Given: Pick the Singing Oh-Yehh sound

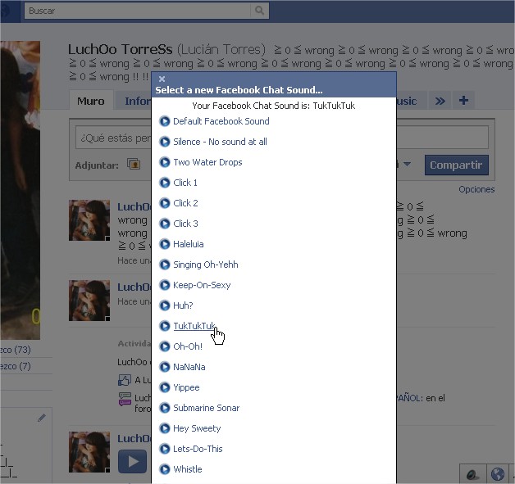Looking at the screenshot, I should pos(206,265).
